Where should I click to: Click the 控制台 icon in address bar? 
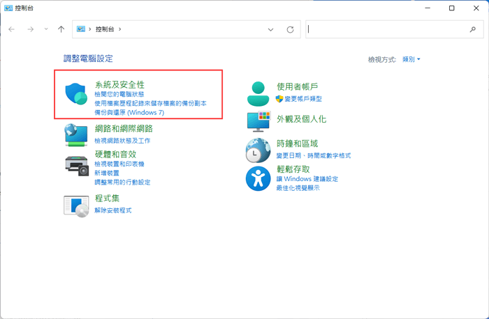[x=81, y=29]
